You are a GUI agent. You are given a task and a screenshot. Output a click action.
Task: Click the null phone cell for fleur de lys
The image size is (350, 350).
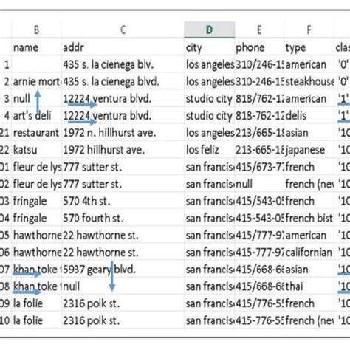259,184
